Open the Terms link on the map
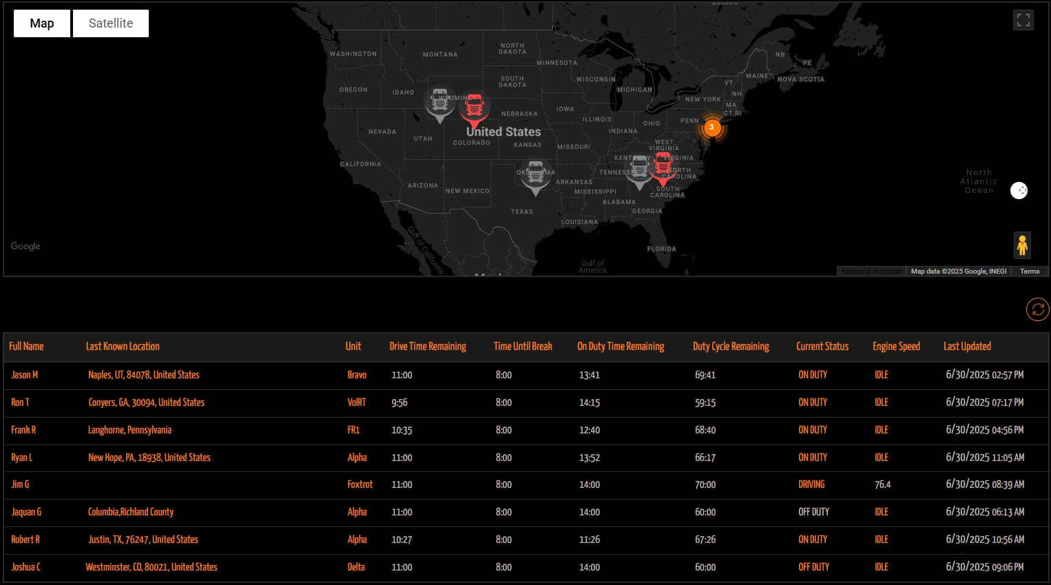1051x585 pixels. tap(1029, 271)
